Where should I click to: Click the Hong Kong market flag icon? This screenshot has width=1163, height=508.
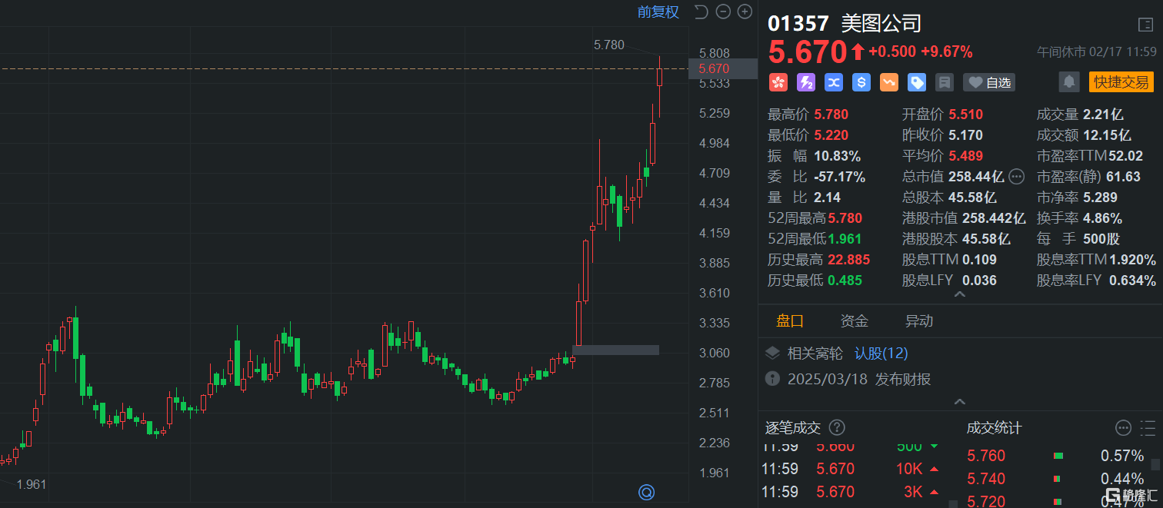point(778,82)
